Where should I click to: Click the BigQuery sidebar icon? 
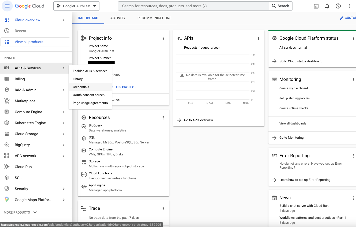coord(7,145)
